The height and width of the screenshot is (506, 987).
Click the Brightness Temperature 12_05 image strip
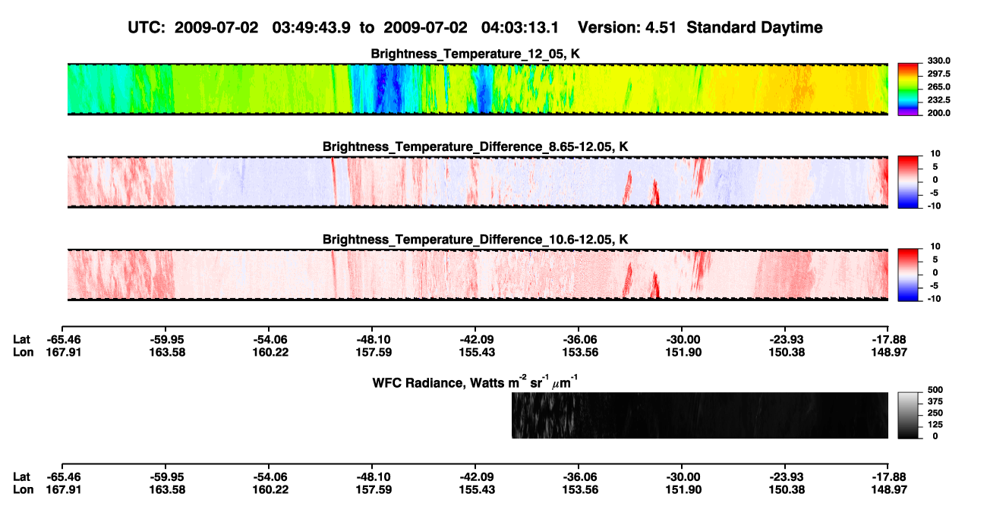[478, 90]
